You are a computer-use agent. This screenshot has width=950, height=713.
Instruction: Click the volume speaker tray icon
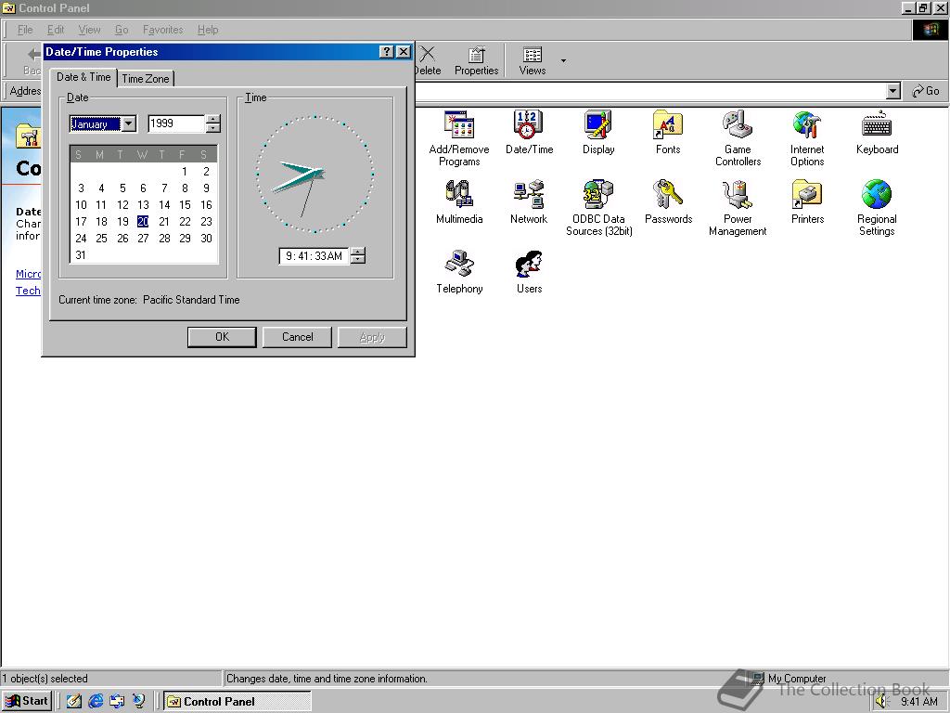tap(881, 702)
